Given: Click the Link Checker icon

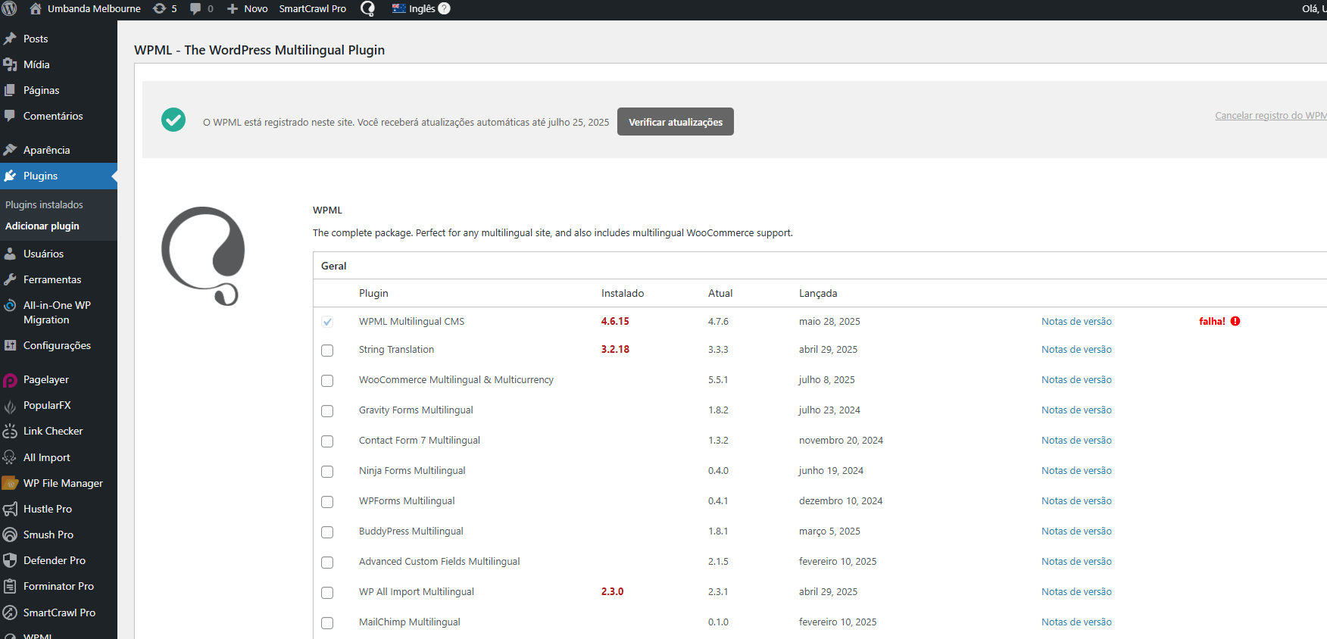Looking at the screenshot, I should pyautogui.click(x=10, y=432).
